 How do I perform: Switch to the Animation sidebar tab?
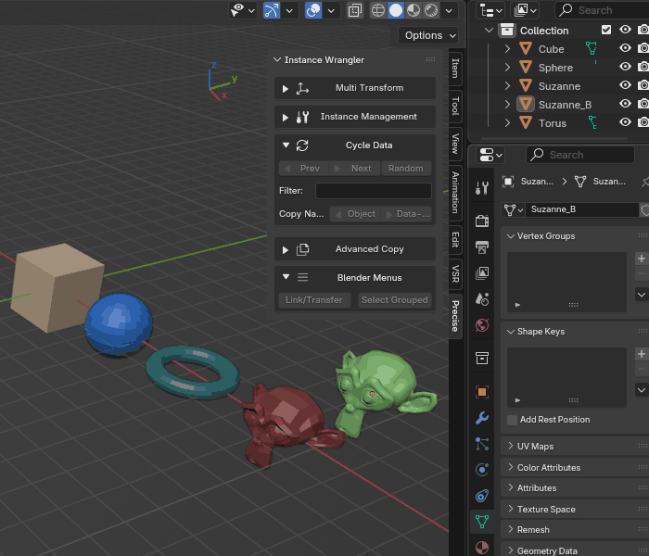(455, 193)
